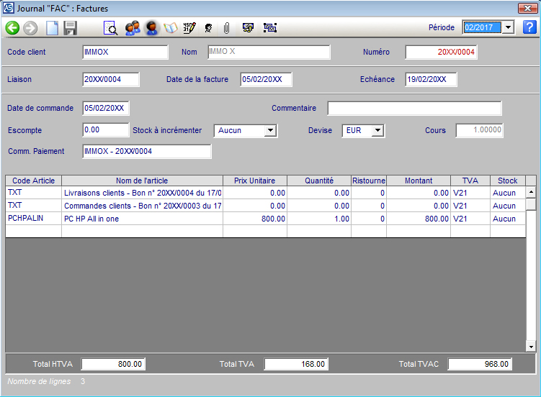The image size is (541, 397).
Task: Click the two-person customers icon
Action: tap(132, 28)
